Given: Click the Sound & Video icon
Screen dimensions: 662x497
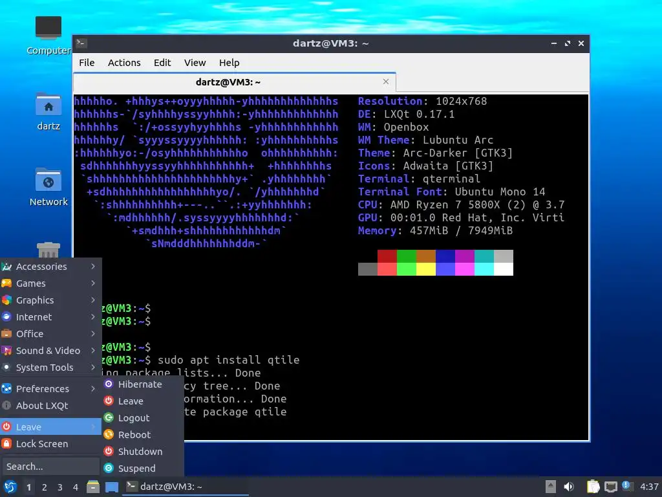Looking at the screenshot, I should (6, 350).
